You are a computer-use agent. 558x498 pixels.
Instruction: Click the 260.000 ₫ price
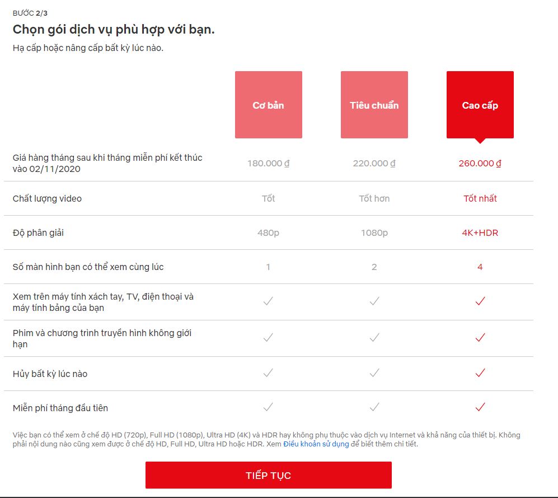[x=480, y=164]
